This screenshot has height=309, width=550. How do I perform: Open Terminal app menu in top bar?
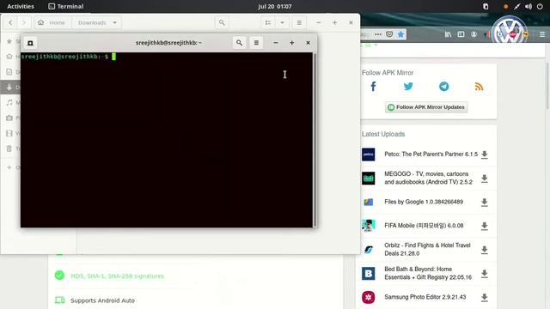pyautogui.click(x=66, y=6)
